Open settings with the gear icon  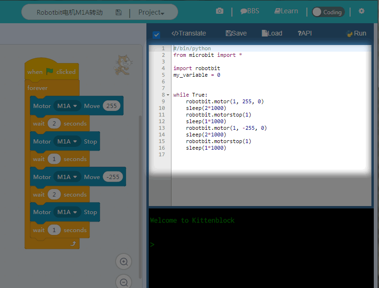(x=361, y=11)
